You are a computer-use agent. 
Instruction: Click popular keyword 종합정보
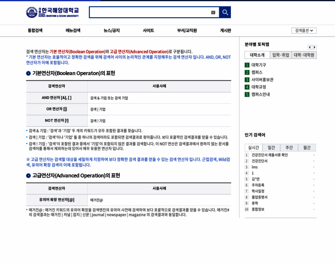(x=258, y=209)
